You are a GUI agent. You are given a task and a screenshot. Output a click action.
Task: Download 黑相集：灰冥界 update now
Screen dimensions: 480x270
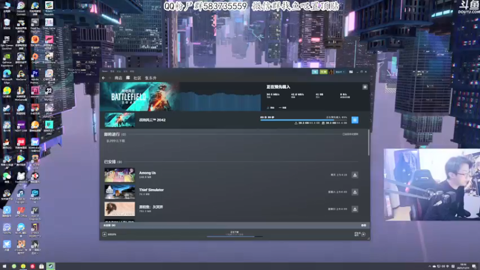pyautogui.click(x=355, y=209)
